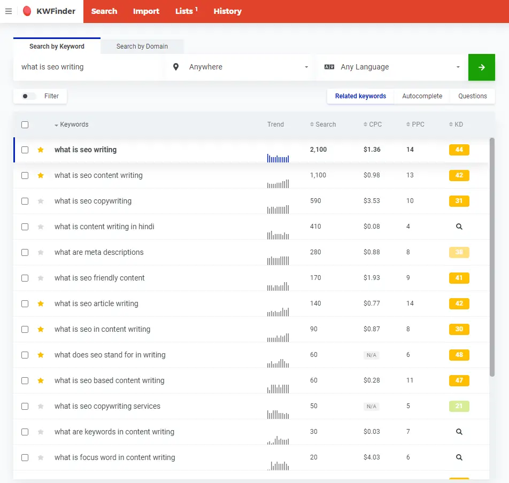
Task: Sort by Search volume column
Action: (323, 124)
